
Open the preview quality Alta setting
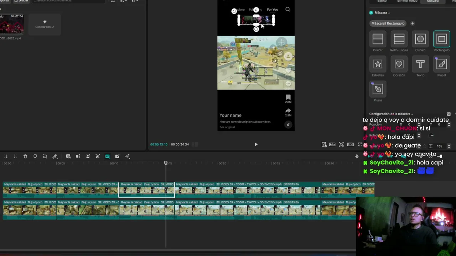[332, 144]
